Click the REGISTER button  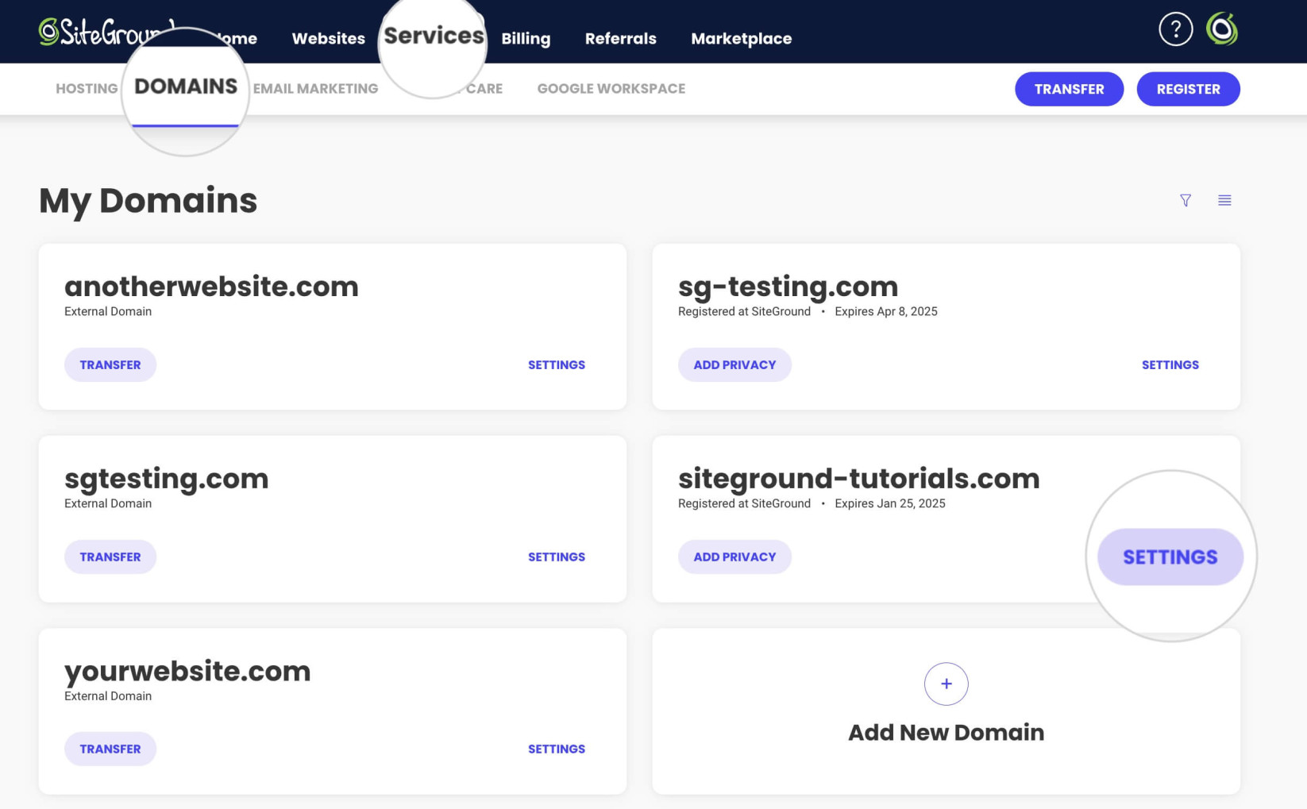pos(1189,89)
